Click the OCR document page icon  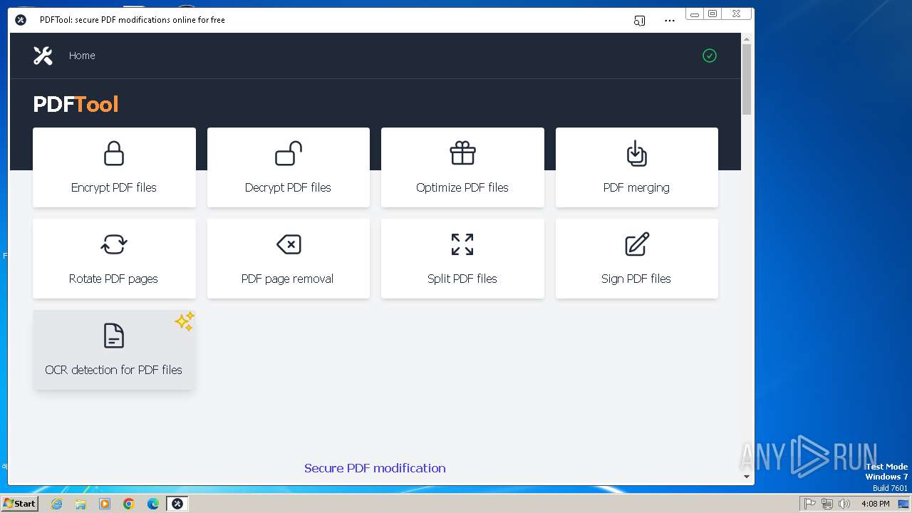114,336
